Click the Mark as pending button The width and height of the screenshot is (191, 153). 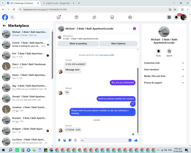(78, 43)
